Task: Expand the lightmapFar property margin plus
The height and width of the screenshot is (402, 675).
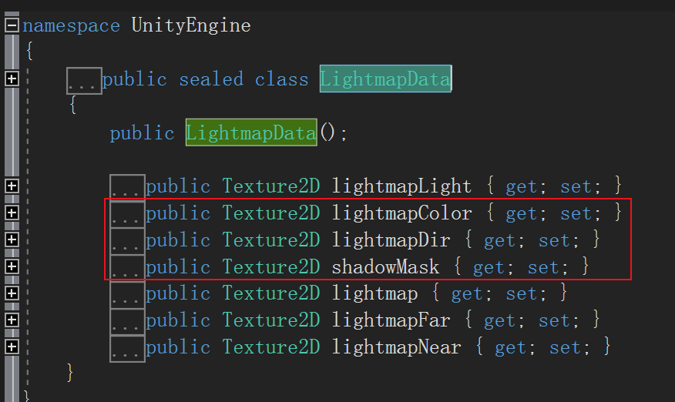Action: (x=12, y=320)
